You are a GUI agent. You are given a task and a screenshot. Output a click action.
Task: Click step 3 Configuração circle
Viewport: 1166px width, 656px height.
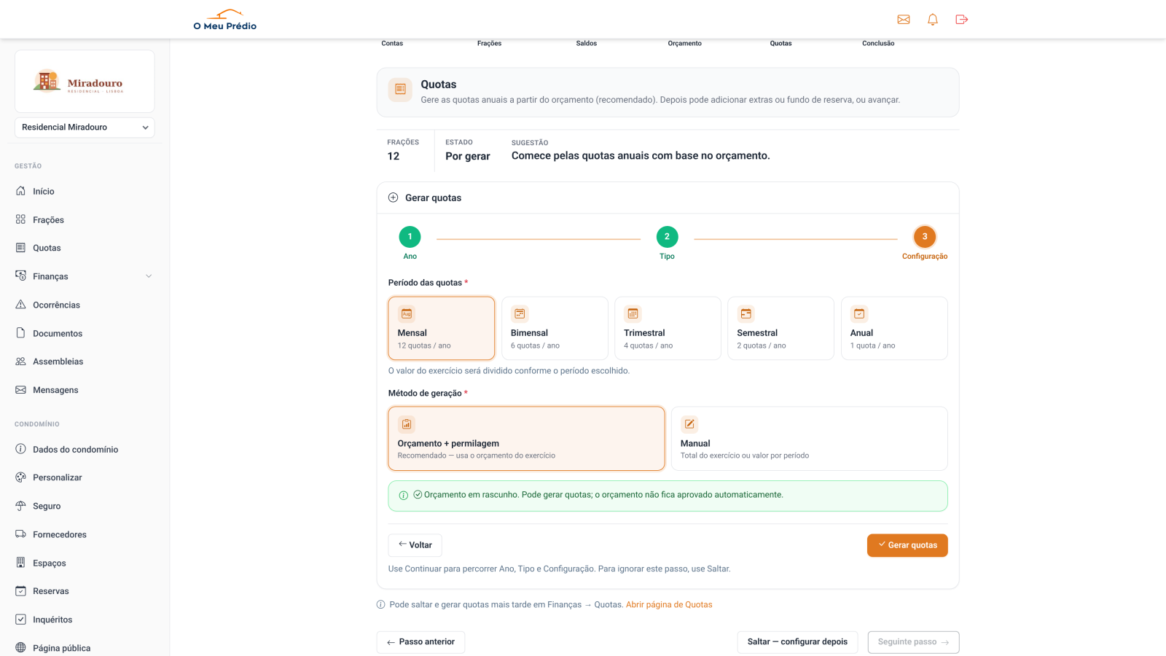[x=925, y=237]
